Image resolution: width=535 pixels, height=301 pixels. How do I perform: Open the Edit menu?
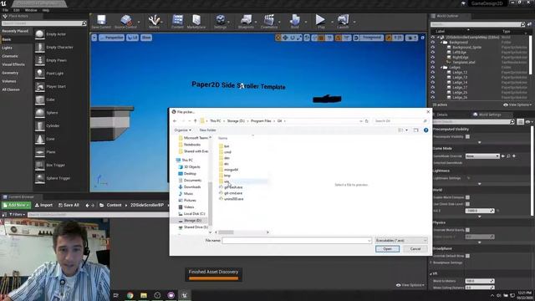point(17,10)
